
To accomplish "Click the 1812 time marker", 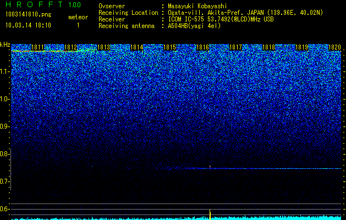I will pos(71,47).
